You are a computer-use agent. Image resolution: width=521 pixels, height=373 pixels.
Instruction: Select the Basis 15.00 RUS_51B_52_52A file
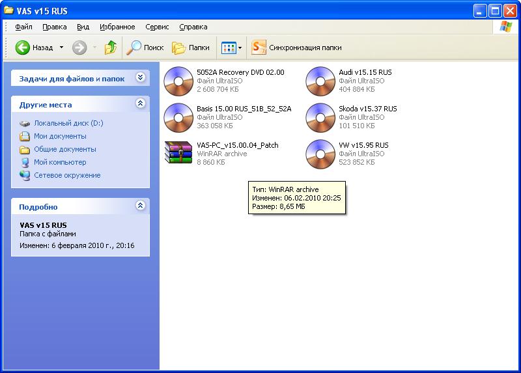click(x=178, y=117)
